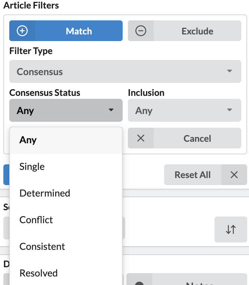Image resolution: width=249 pixels, height=285 pixels.
Task: Click the Reset All button
Action: coord(193,175)
